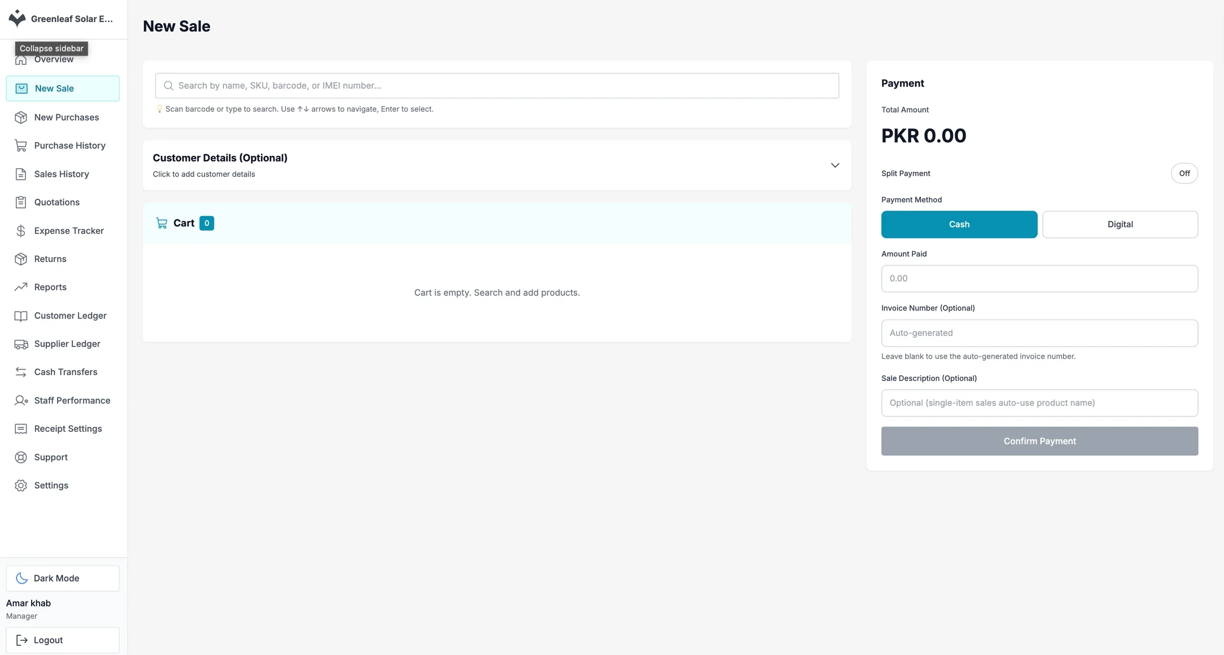
Task: Click the Reports trend-line icon
Action: (21, 287)
